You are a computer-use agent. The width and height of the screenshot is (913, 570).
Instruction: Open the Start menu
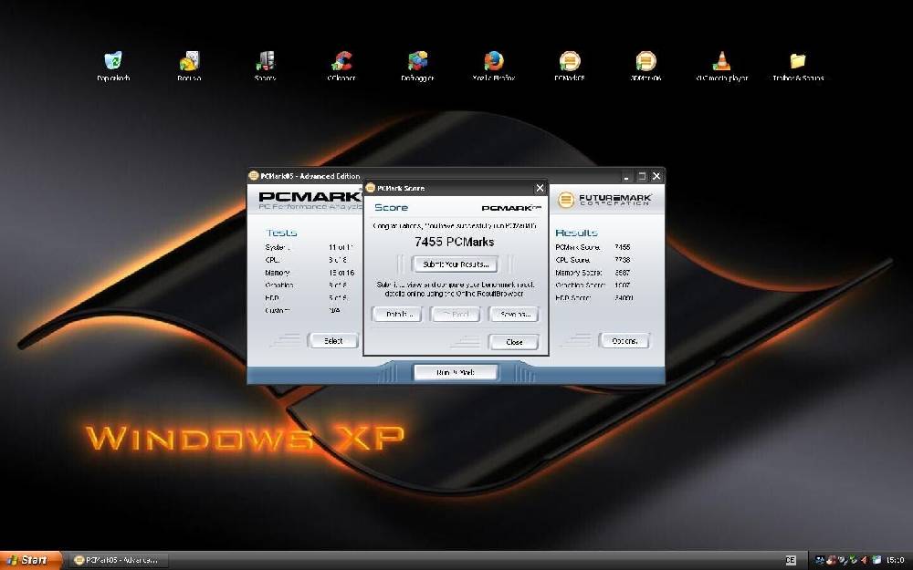[30, 560]
